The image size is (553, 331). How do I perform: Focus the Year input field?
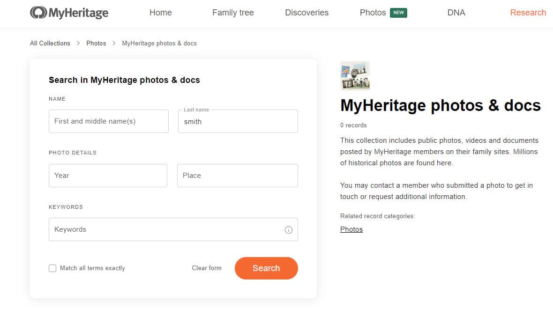[x=108, y=176]
